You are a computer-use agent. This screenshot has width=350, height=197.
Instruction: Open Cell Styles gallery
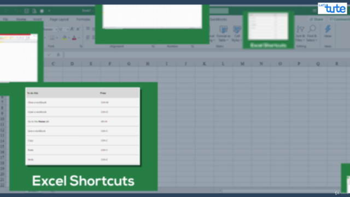(237, 33)
